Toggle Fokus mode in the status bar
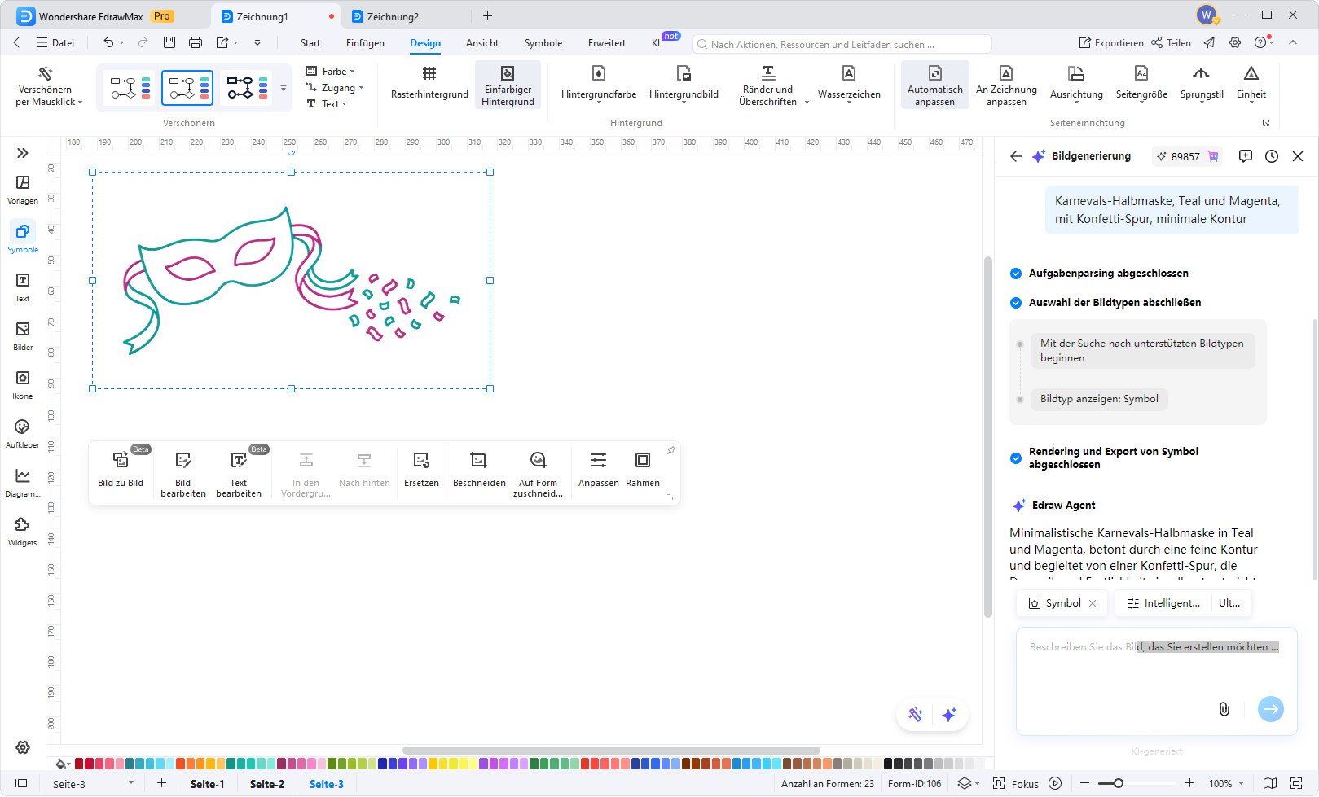This screenshot has width=1319, height=797. [x=1016, y=784]
